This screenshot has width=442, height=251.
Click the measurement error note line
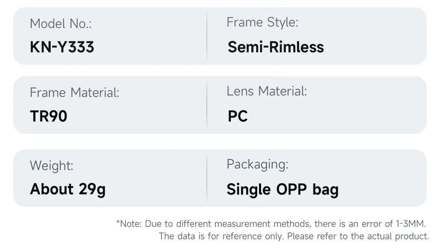click(x=271, y=224)
